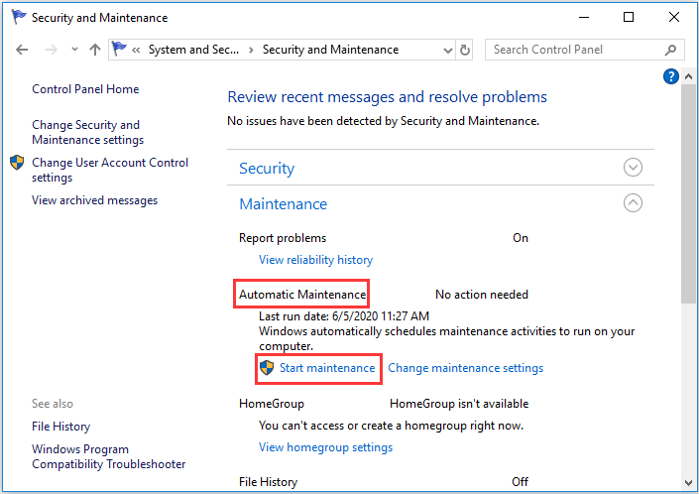Image resolution: width=699 pixels, height=494 pixels.
Task: Click the window title flag icon
Action: point(19,17)
